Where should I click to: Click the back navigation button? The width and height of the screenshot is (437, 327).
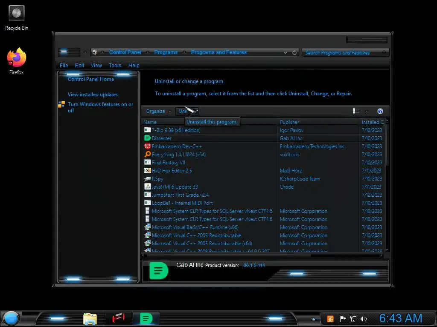64,52
